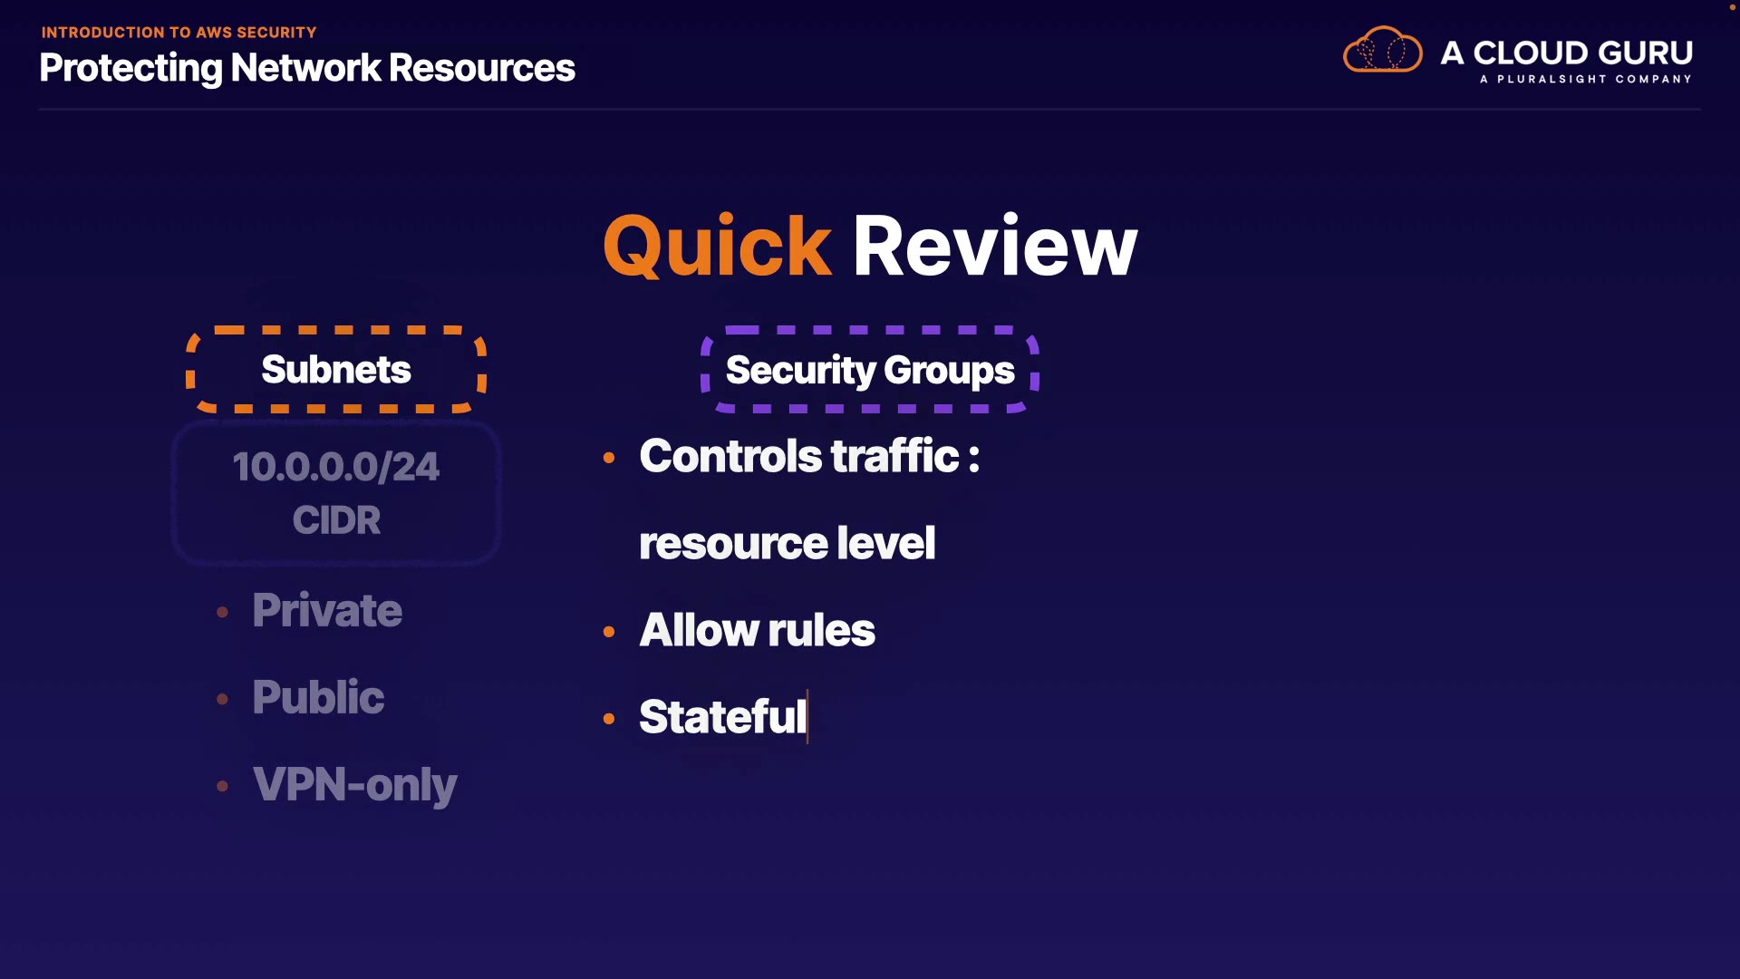Click the Private bullet item
The image size is (1740, 979).
[x=327, y=610]
